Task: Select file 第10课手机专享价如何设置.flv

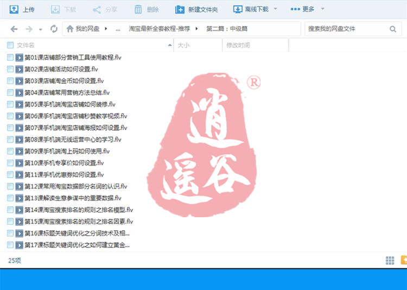Action: (64, 163)
